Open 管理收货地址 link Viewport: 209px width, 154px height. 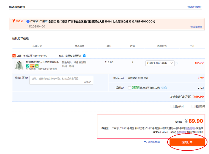pos(194,7)
